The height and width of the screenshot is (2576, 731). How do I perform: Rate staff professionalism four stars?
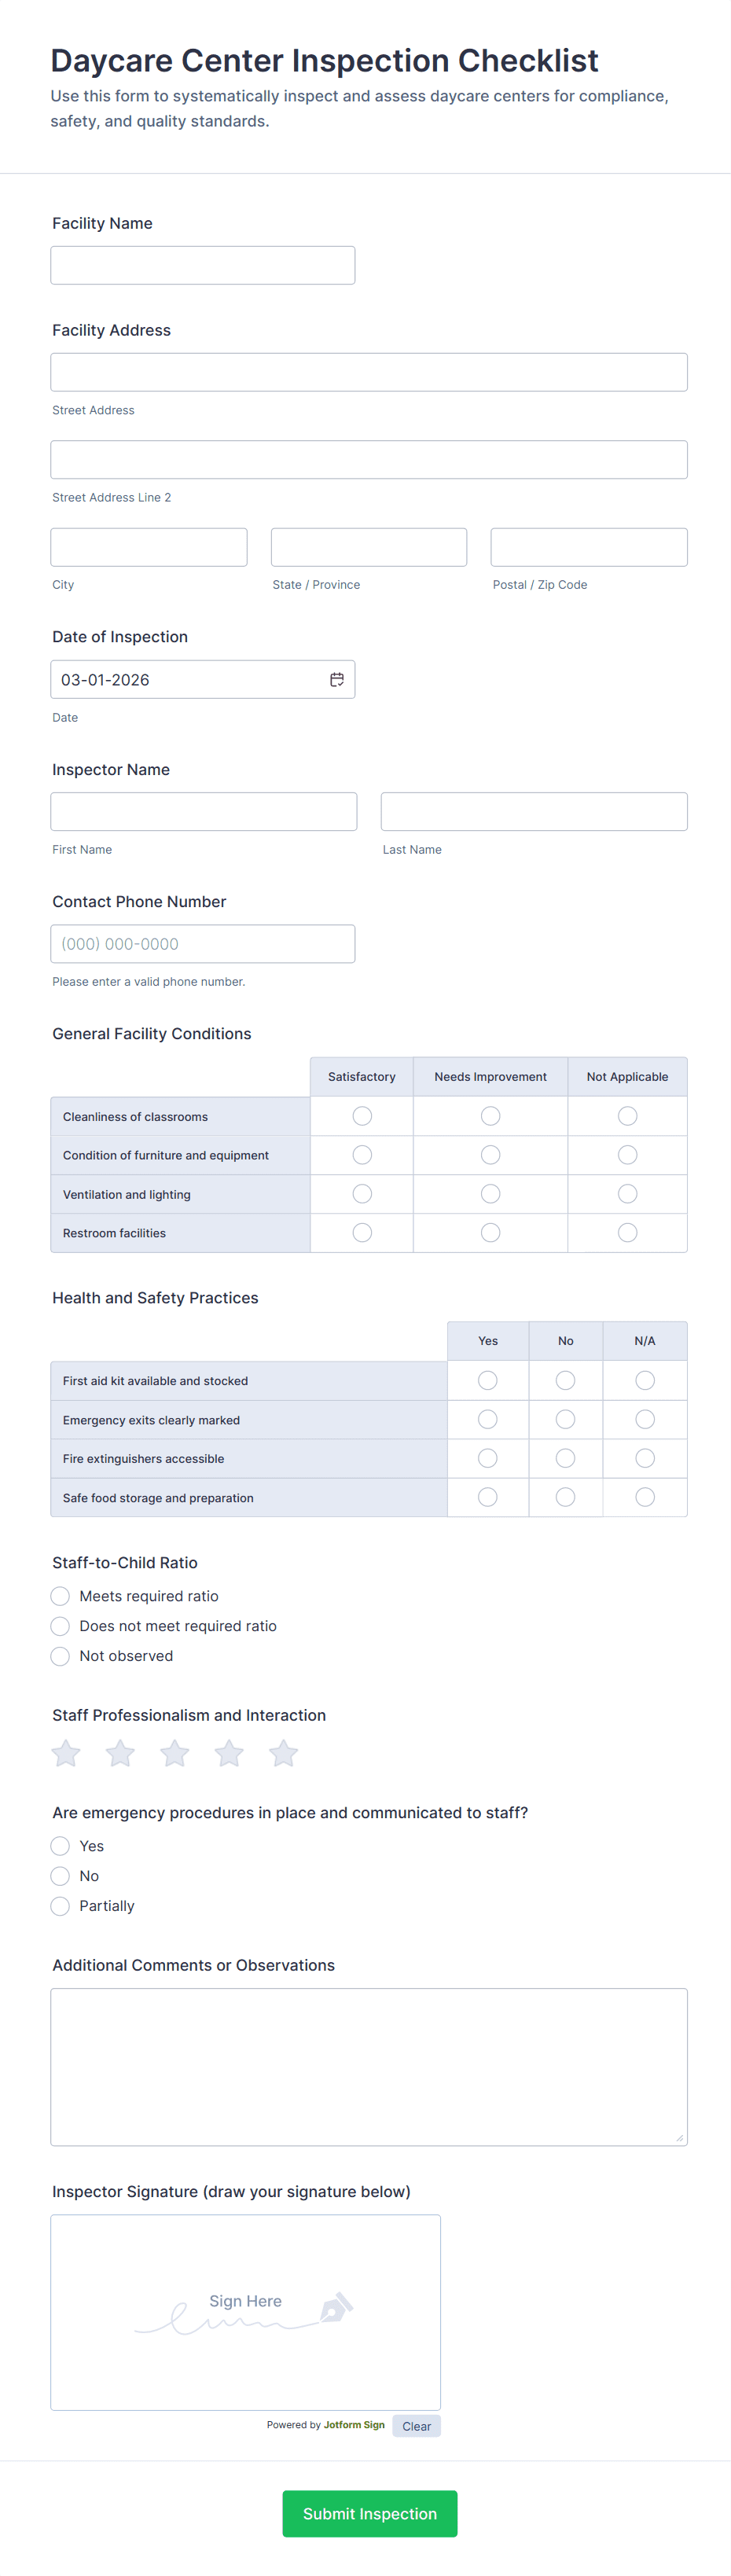tap(229, 1753)
